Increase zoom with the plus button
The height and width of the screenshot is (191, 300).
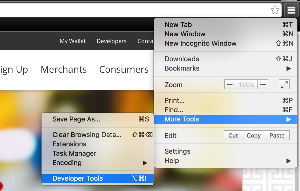coord(263,84)
